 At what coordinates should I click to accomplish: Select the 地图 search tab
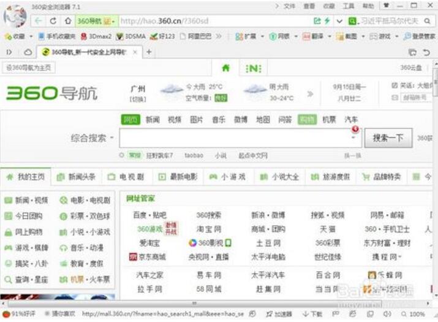263,120
